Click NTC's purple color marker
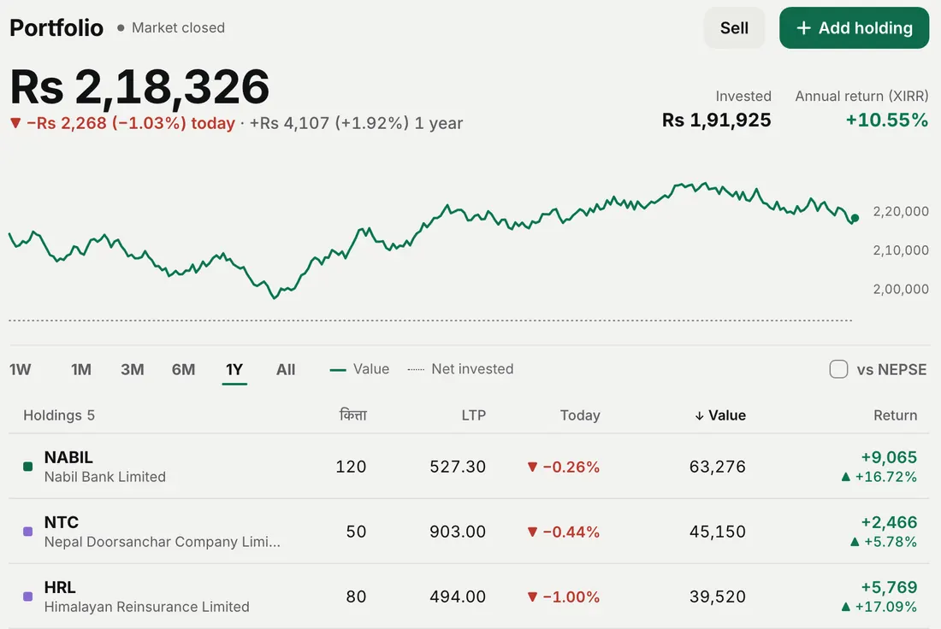This screenshot has width=941, height=629. pyautogui.click(x=27, y=532)
